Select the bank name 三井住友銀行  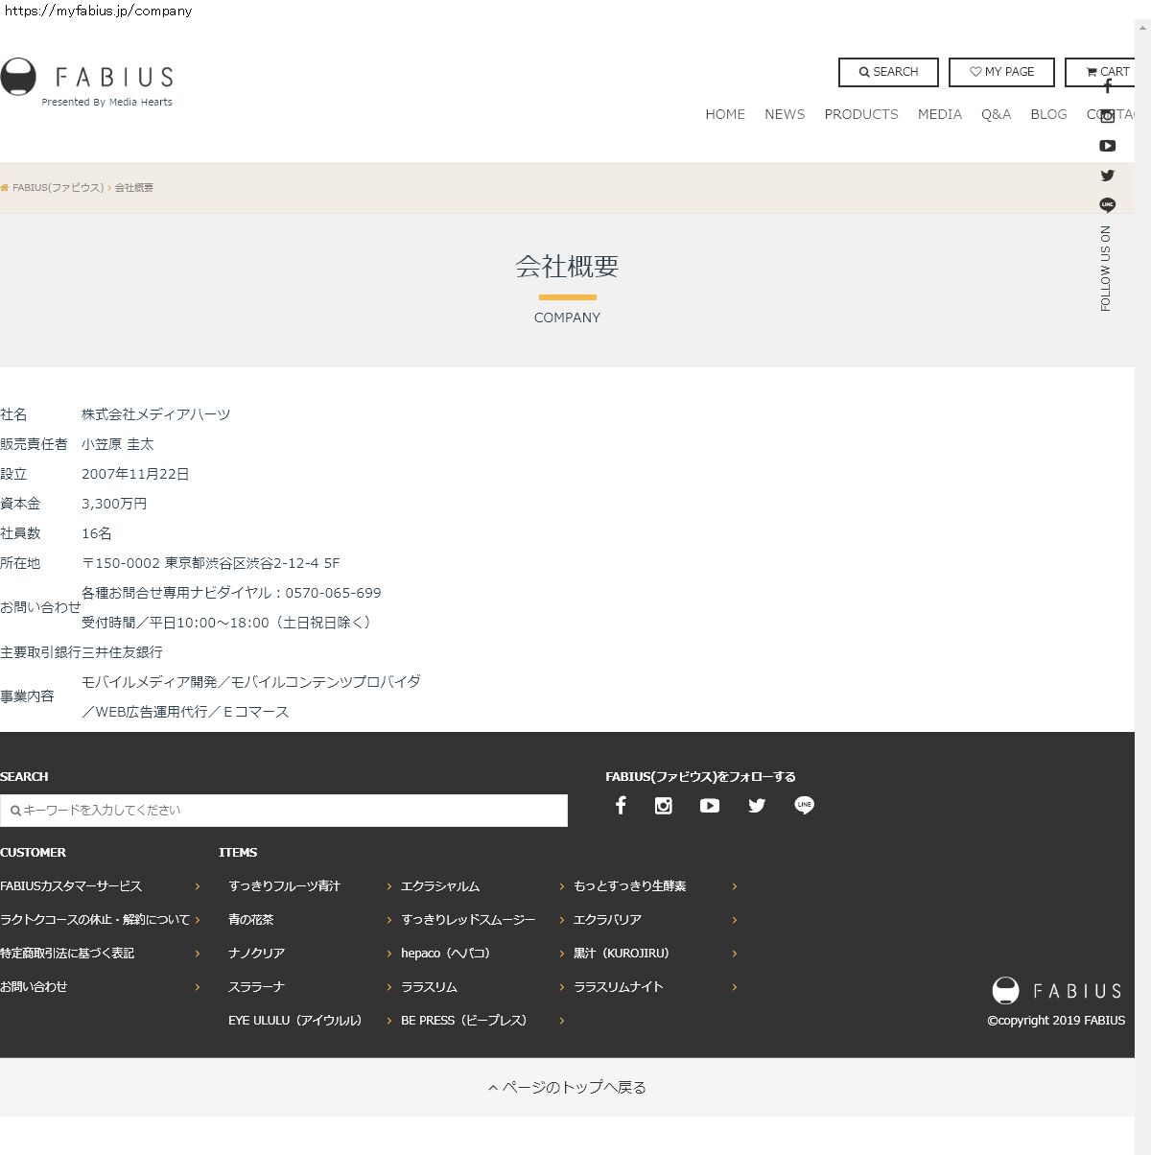click(x=122, y=652)
